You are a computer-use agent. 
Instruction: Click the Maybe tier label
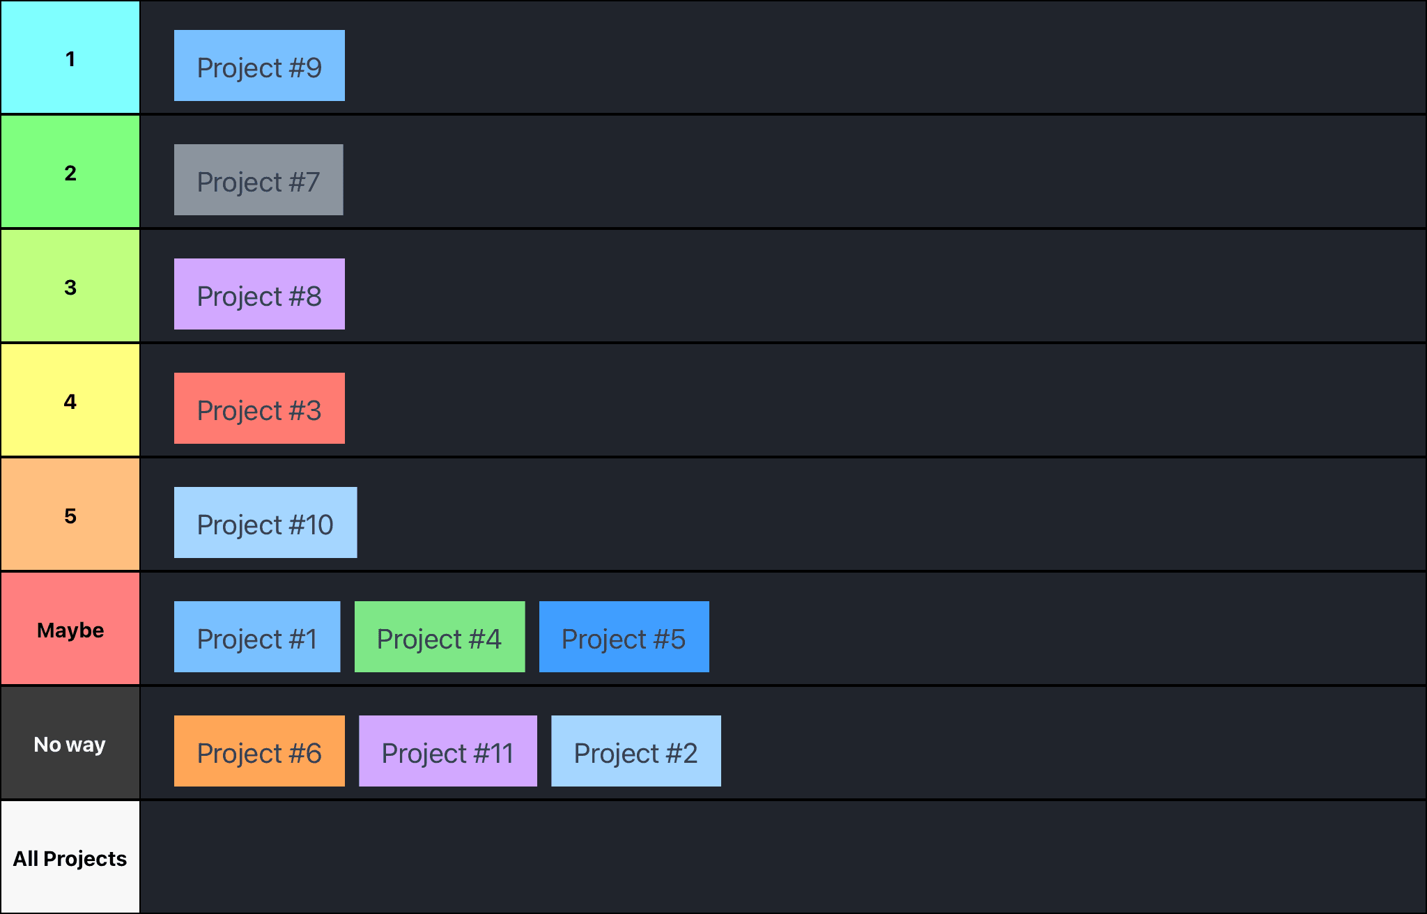tap(70, 628)
